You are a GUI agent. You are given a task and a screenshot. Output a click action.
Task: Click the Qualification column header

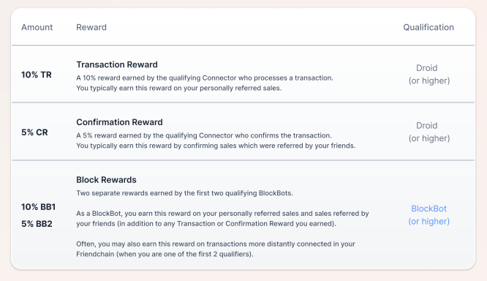pyautogui.click(x=429, y=27)
